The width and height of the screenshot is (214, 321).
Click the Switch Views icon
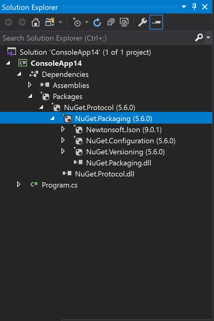(x=50, y=22)
